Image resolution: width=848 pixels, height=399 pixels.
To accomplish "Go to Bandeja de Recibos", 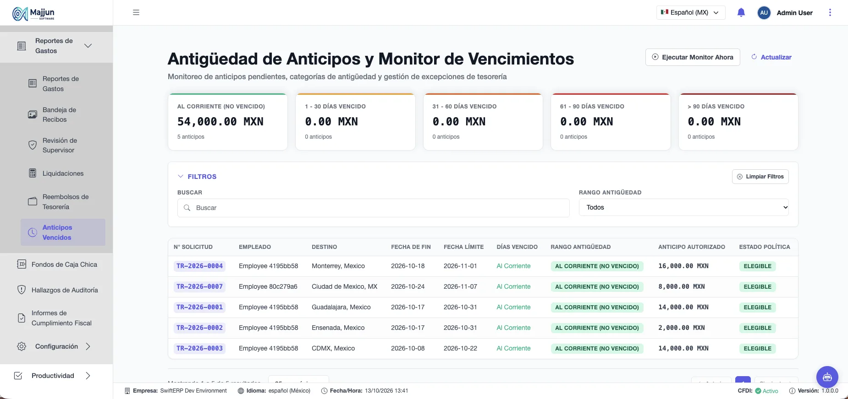I will click(x=63, y=114).
